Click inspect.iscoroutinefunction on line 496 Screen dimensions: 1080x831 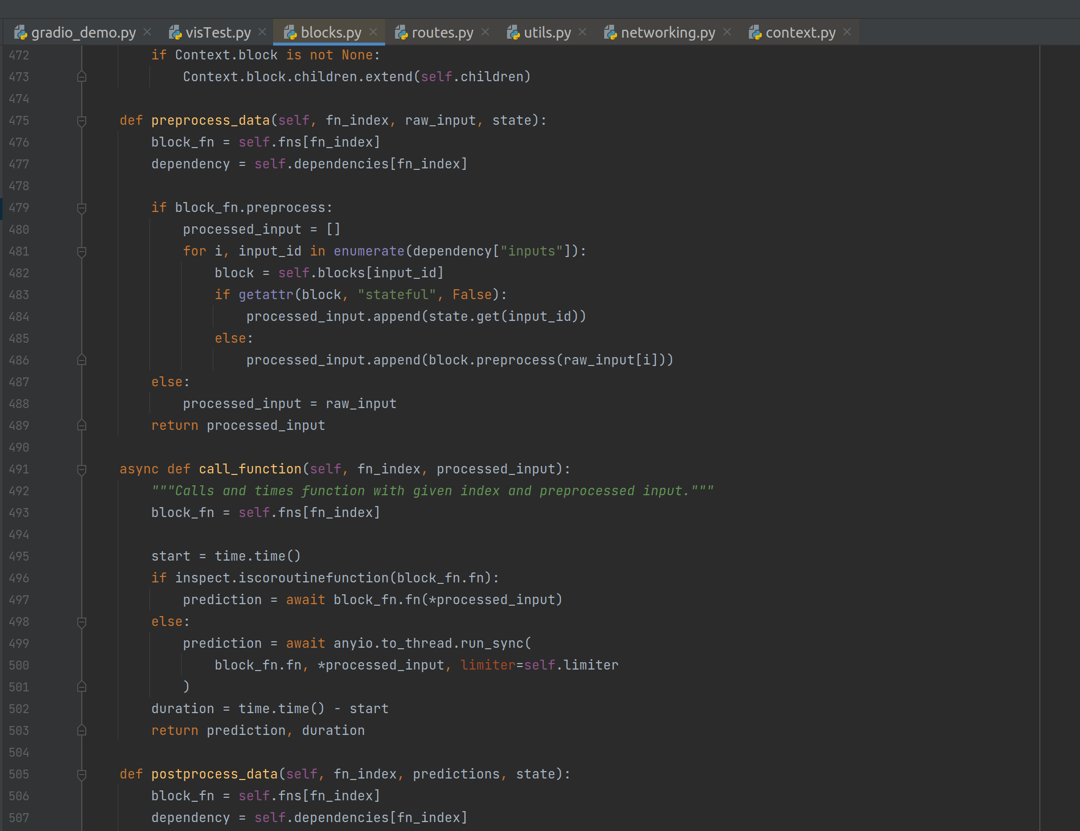(282, 578)
